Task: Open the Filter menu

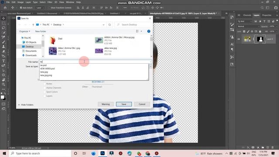Action: (50, 2)
